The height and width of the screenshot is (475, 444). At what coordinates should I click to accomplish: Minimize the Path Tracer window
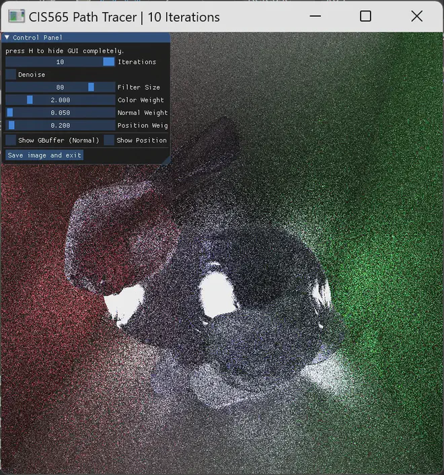point(314,16)
